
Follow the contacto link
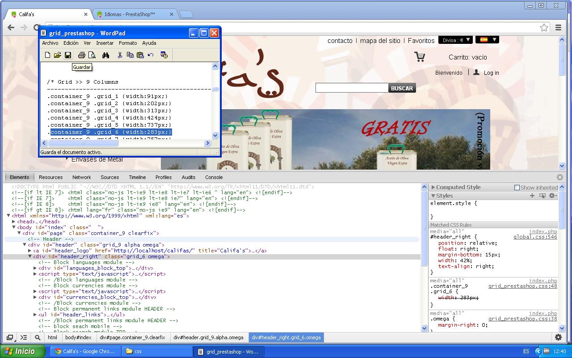[340, 41]
